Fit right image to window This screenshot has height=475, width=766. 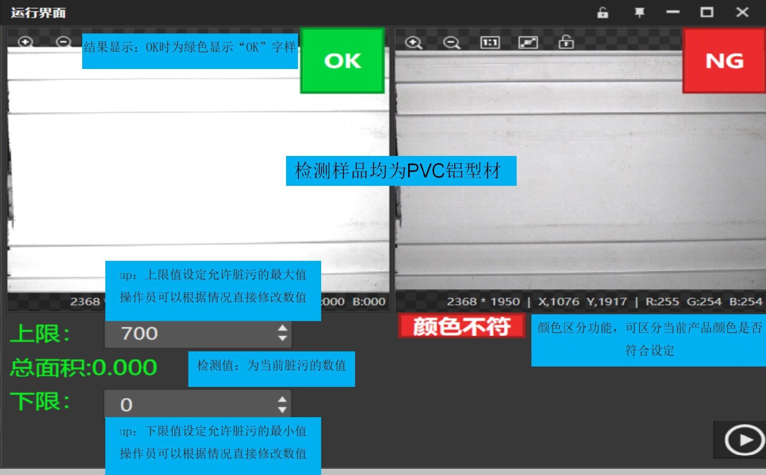coord(528,42)
